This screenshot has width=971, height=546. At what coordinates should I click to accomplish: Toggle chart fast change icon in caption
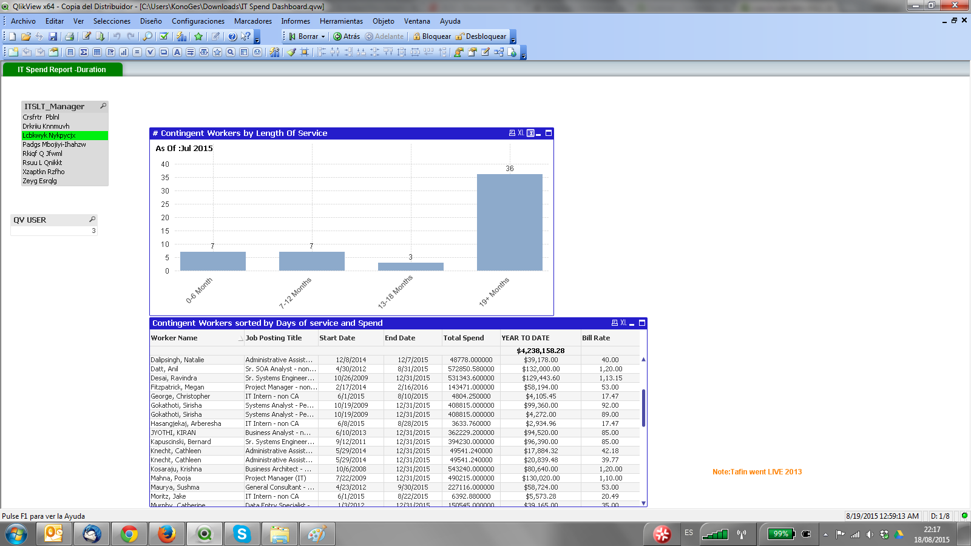point(530,133)
